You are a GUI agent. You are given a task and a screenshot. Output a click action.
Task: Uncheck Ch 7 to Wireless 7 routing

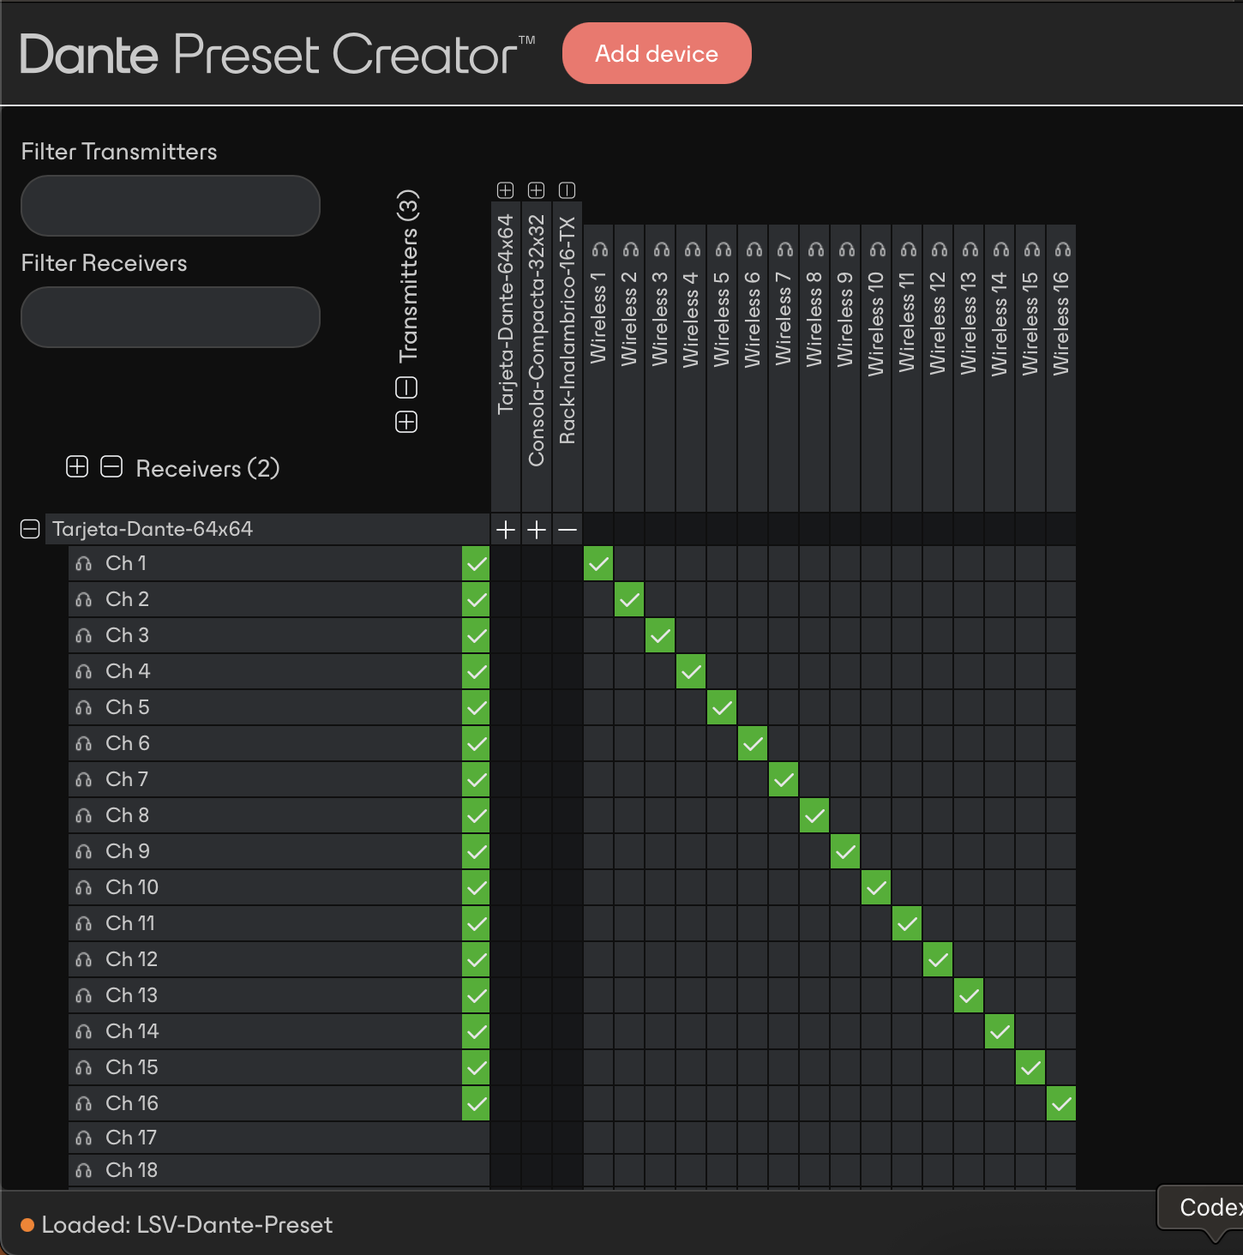coord(784,779)
